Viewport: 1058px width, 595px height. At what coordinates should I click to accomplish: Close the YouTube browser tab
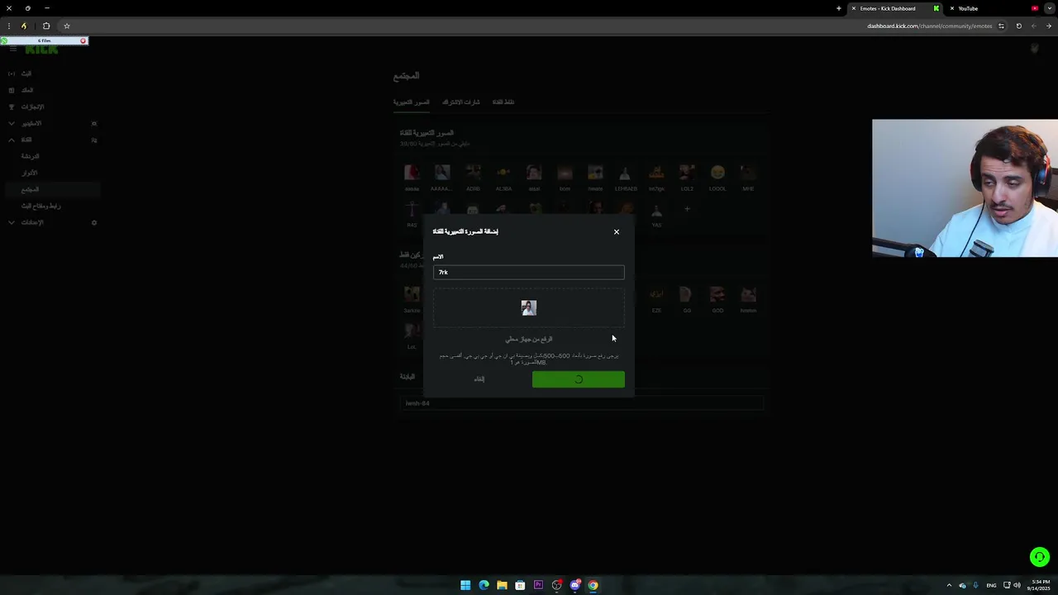(951, 8)
